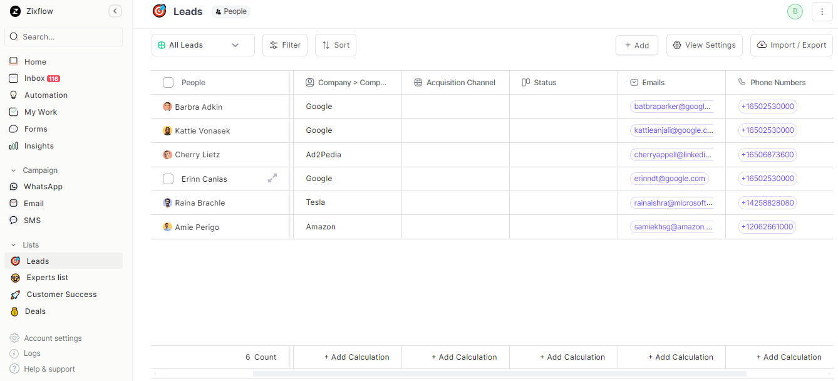Open the All Leads view dropdown

coord(203,45)
